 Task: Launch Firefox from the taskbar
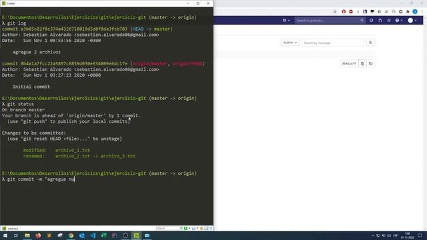tap(38, 235)
